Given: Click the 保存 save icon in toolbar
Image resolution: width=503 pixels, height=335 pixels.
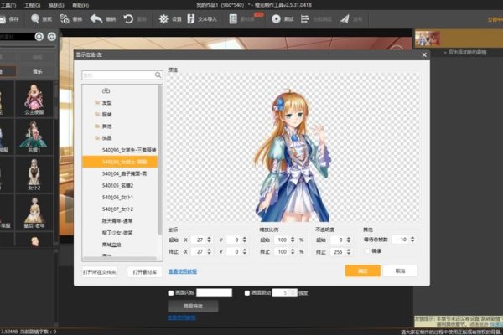Looking at the screenshot, I should 3,19.
